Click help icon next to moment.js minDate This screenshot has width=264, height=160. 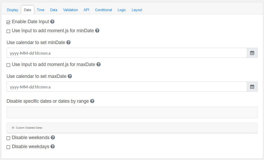click(x=97, y=31)
